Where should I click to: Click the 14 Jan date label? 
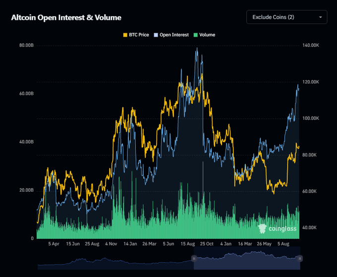[x=130, y=244]
